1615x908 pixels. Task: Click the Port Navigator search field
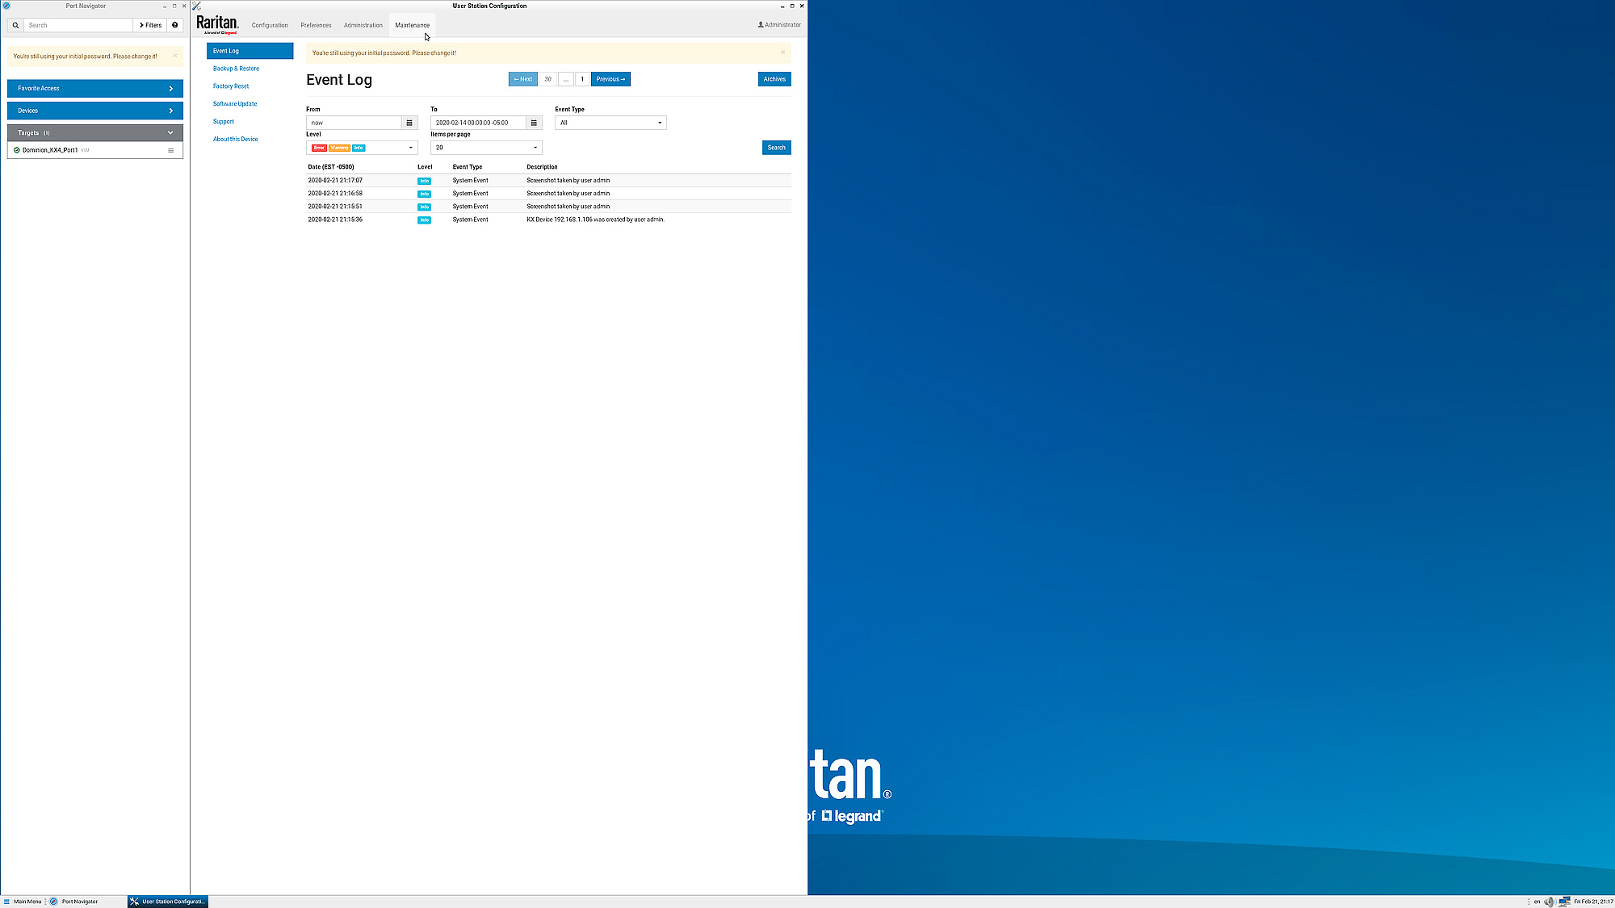coord(78,25)
